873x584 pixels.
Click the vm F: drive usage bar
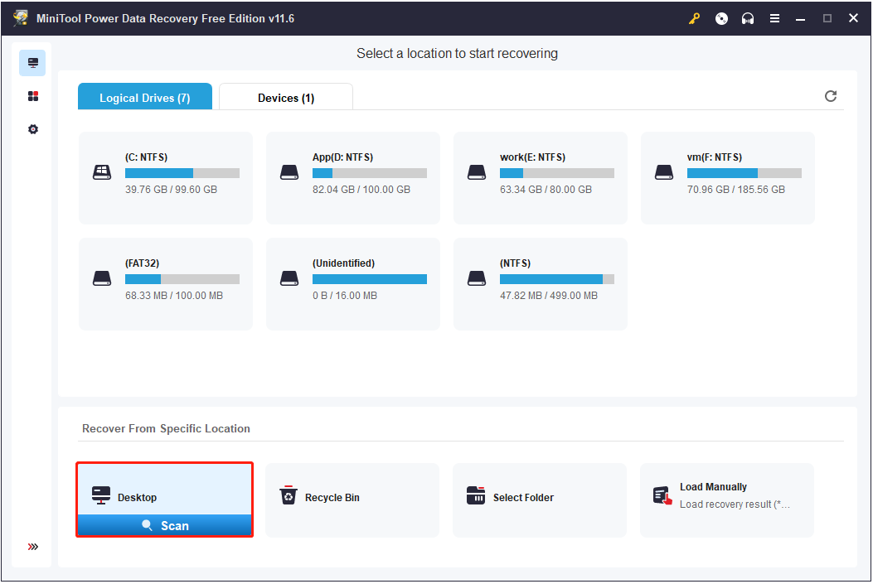click(744, 173)
